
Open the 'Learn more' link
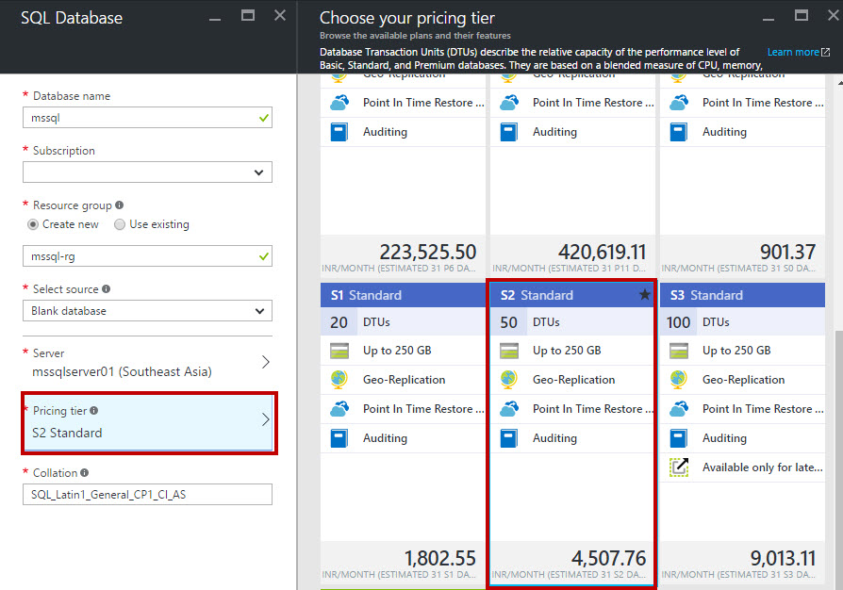click(799, 52)
